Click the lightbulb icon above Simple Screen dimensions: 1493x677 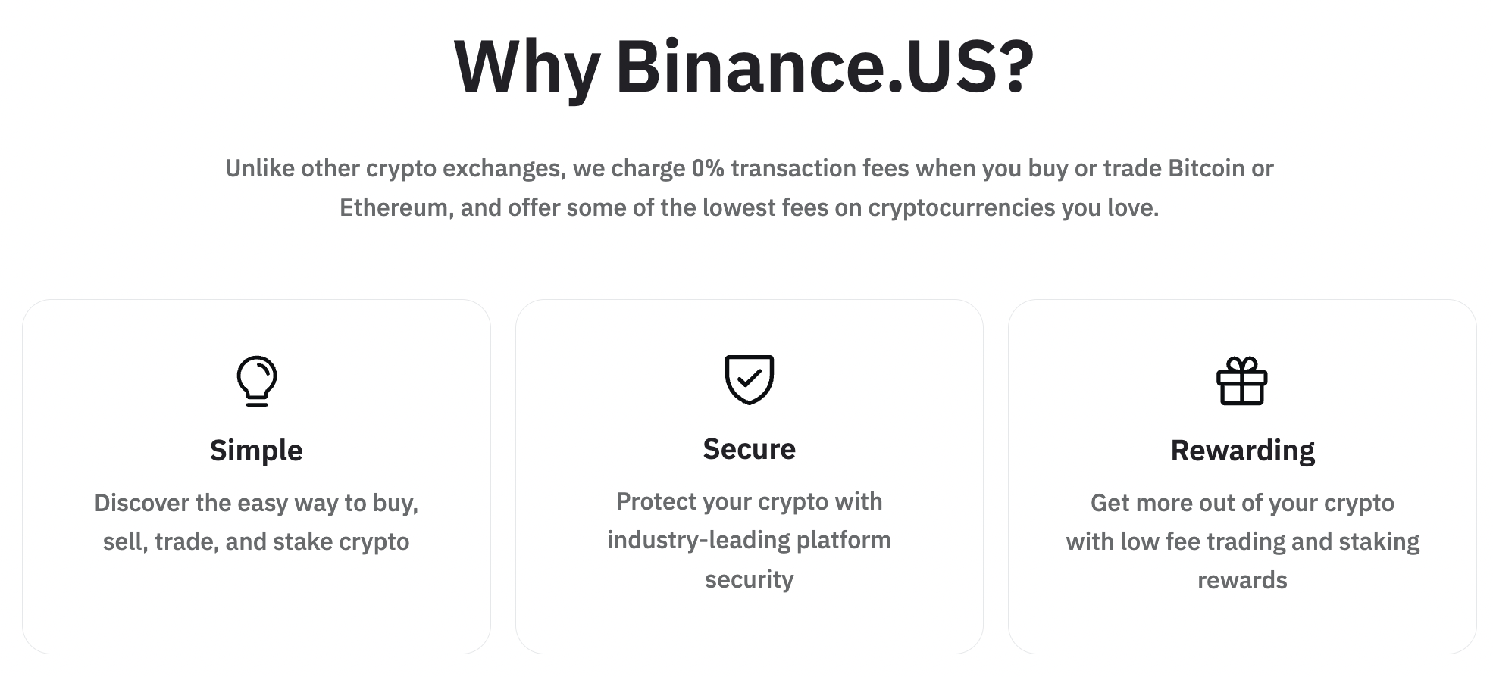(257, 381)
